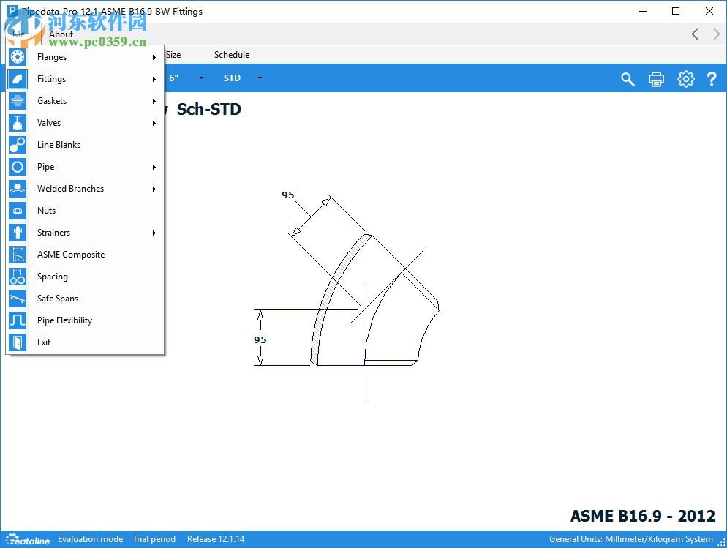This screenshot has width=727, height=548.
Task: Minimize the Pipedata-Pro window
Action: tap(643, 11)
